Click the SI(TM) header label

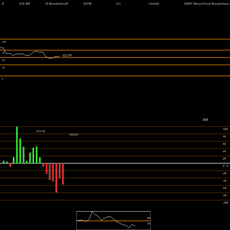point(87,4)
